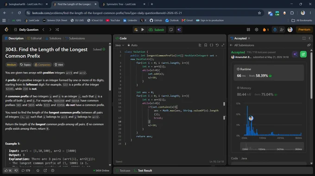Screen dimensions: 315x176
Task: Open LeetCode settings gear
Action: [257, 29]
